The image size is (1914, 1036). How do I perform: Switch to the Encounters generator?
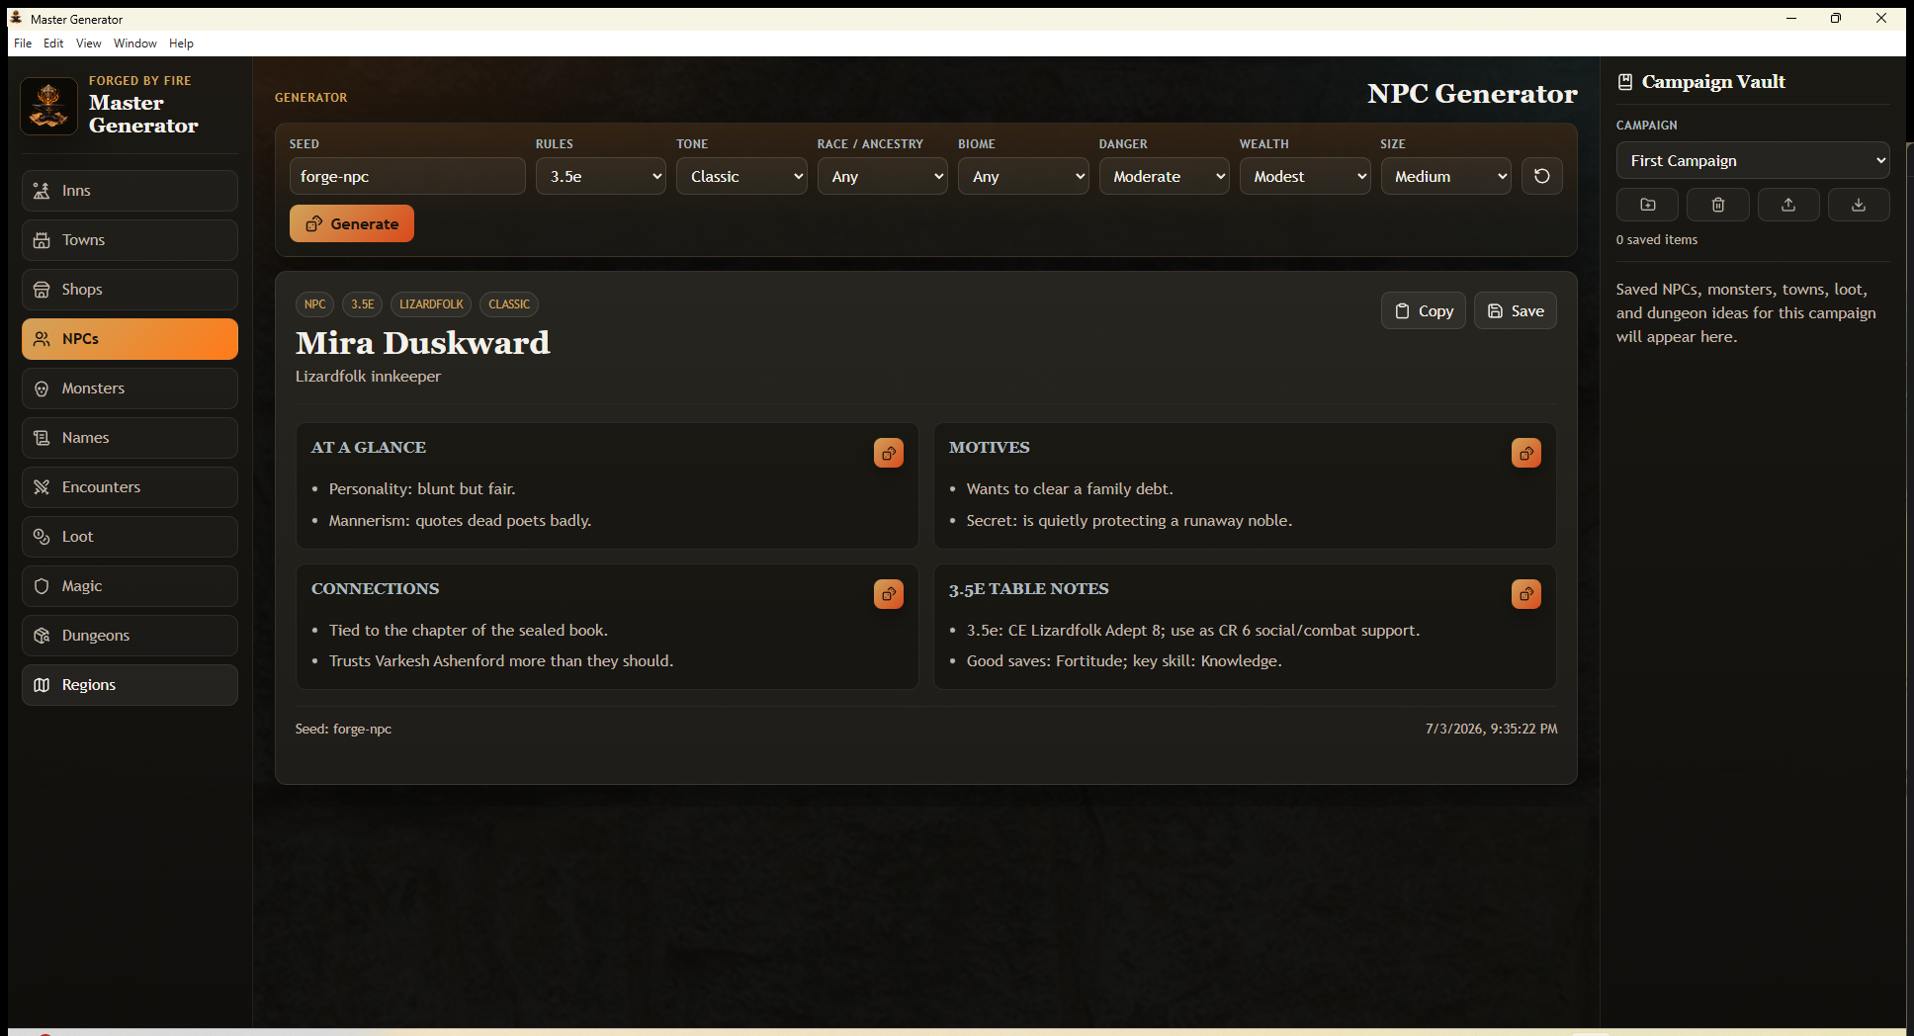(130, 487)
